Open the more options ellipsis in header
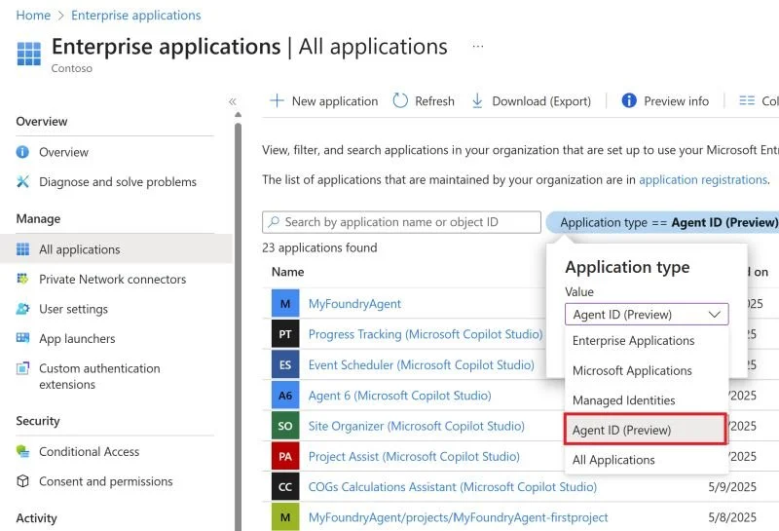Screen dimensions: 779x531 click(x=478, y=46)
